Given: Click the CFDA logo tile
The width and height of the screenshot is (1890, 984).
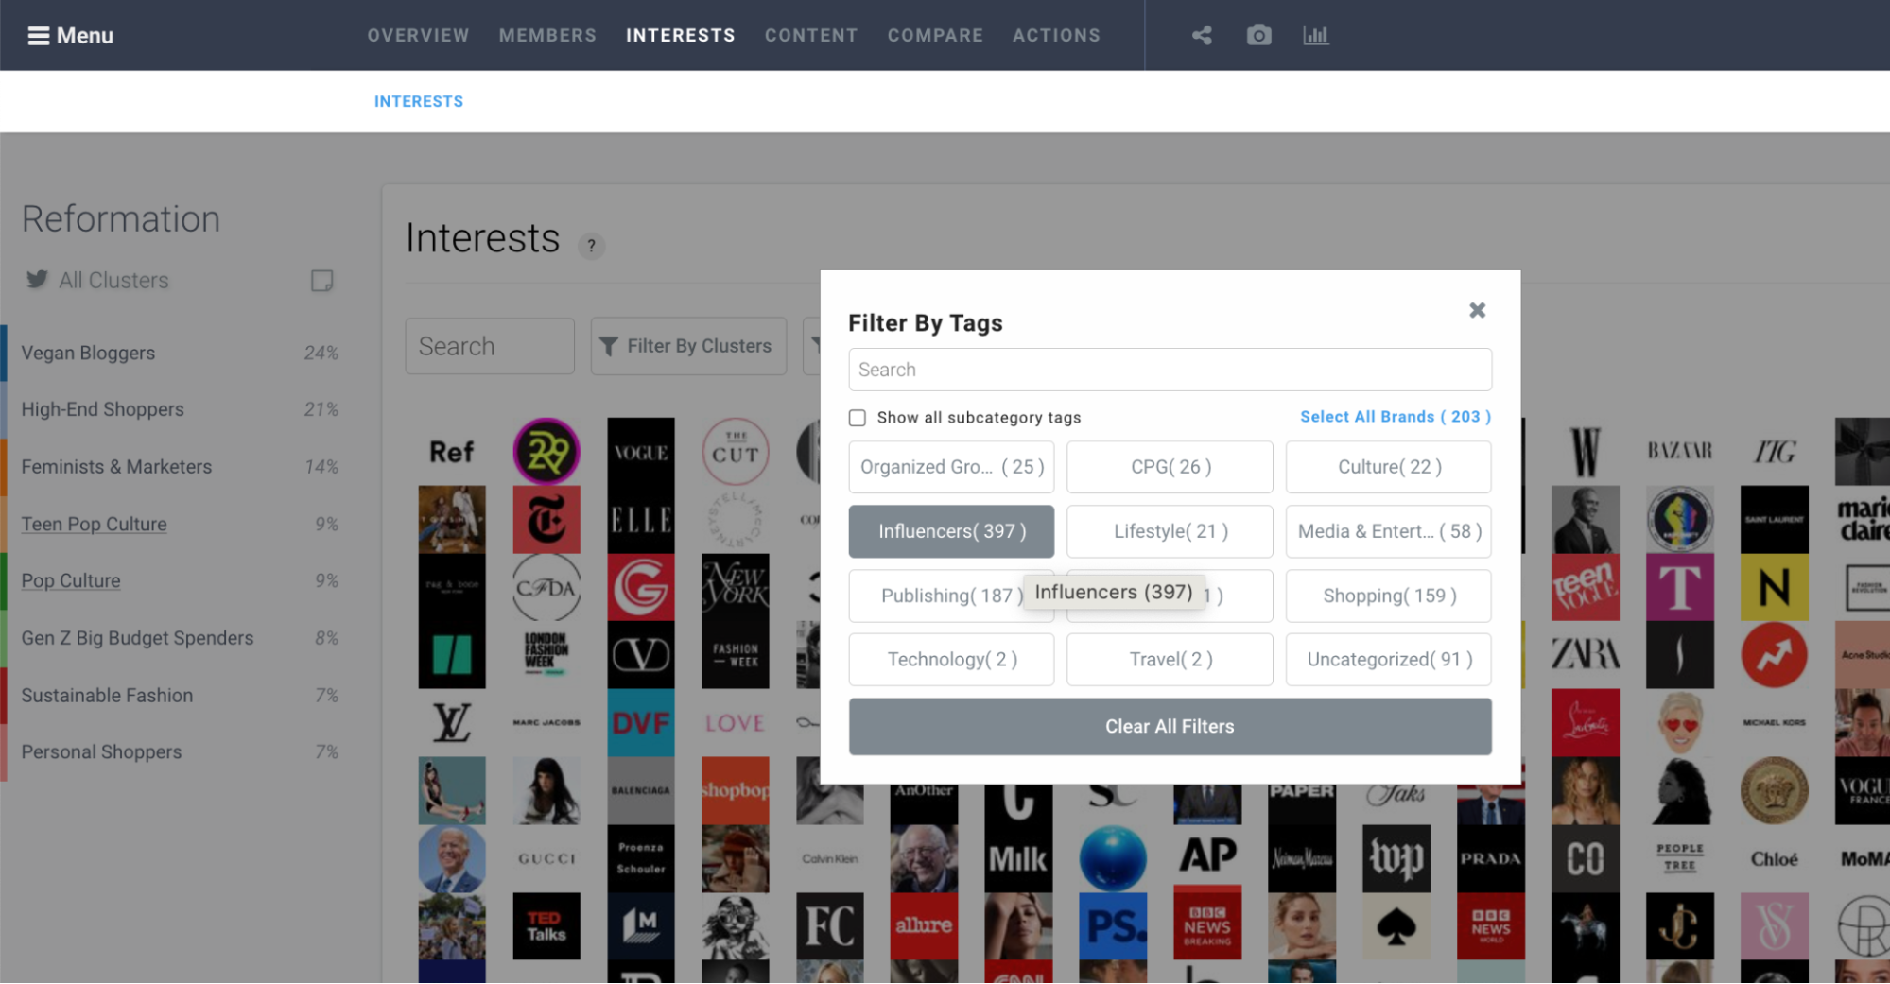Looking at the screenshot, I should (x=546, y=587).
